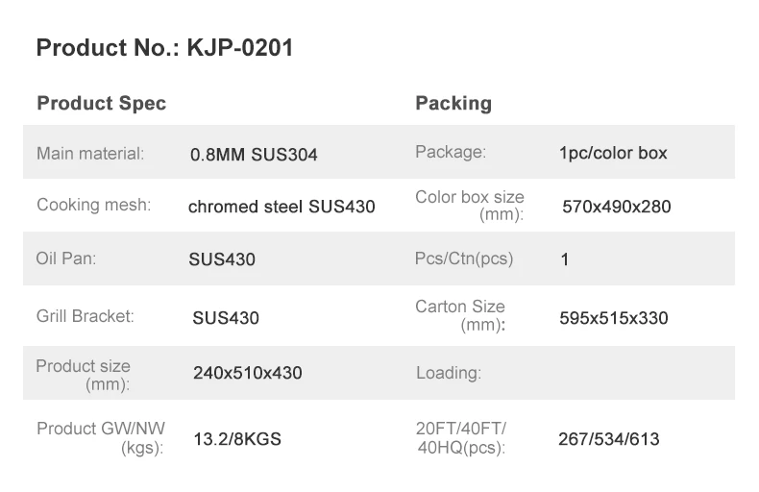This screenshot has height=492, width=759.
Task: Click the Product No. KJP-0201 heading
Action: (164, 48)
